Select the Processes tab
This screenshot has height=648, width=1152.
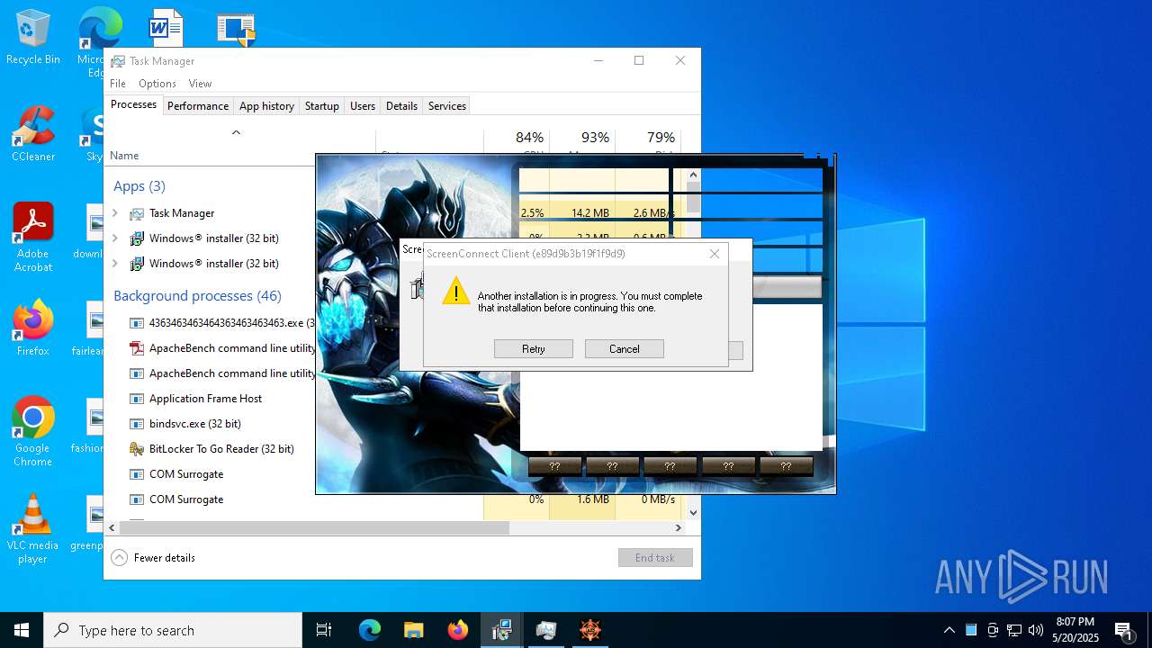[x=133, y=105]
